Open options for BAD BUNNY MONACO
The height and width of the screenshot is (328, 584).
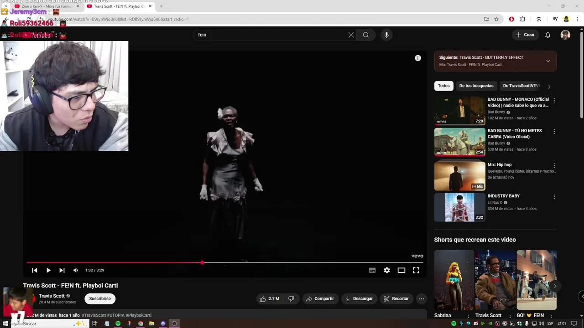pos(554,100)
